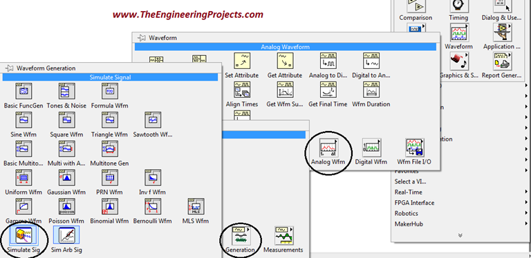Select the Uniform Wfm noise icon
Screen dimensions: 531x258
24,177
